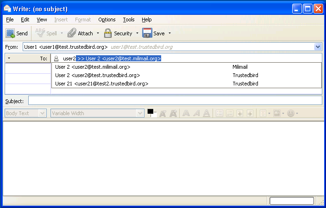
Task: Toggle Underline formatting icon
Action: tap(207, 113)
